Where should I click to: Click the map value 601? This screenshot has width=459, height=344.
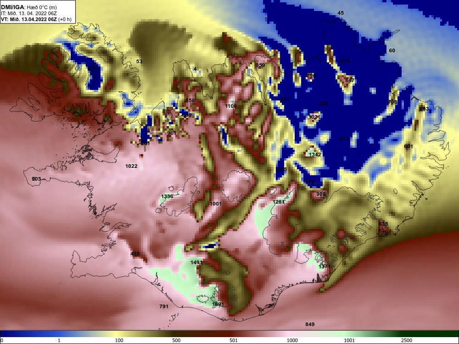[x=409, y=146]
